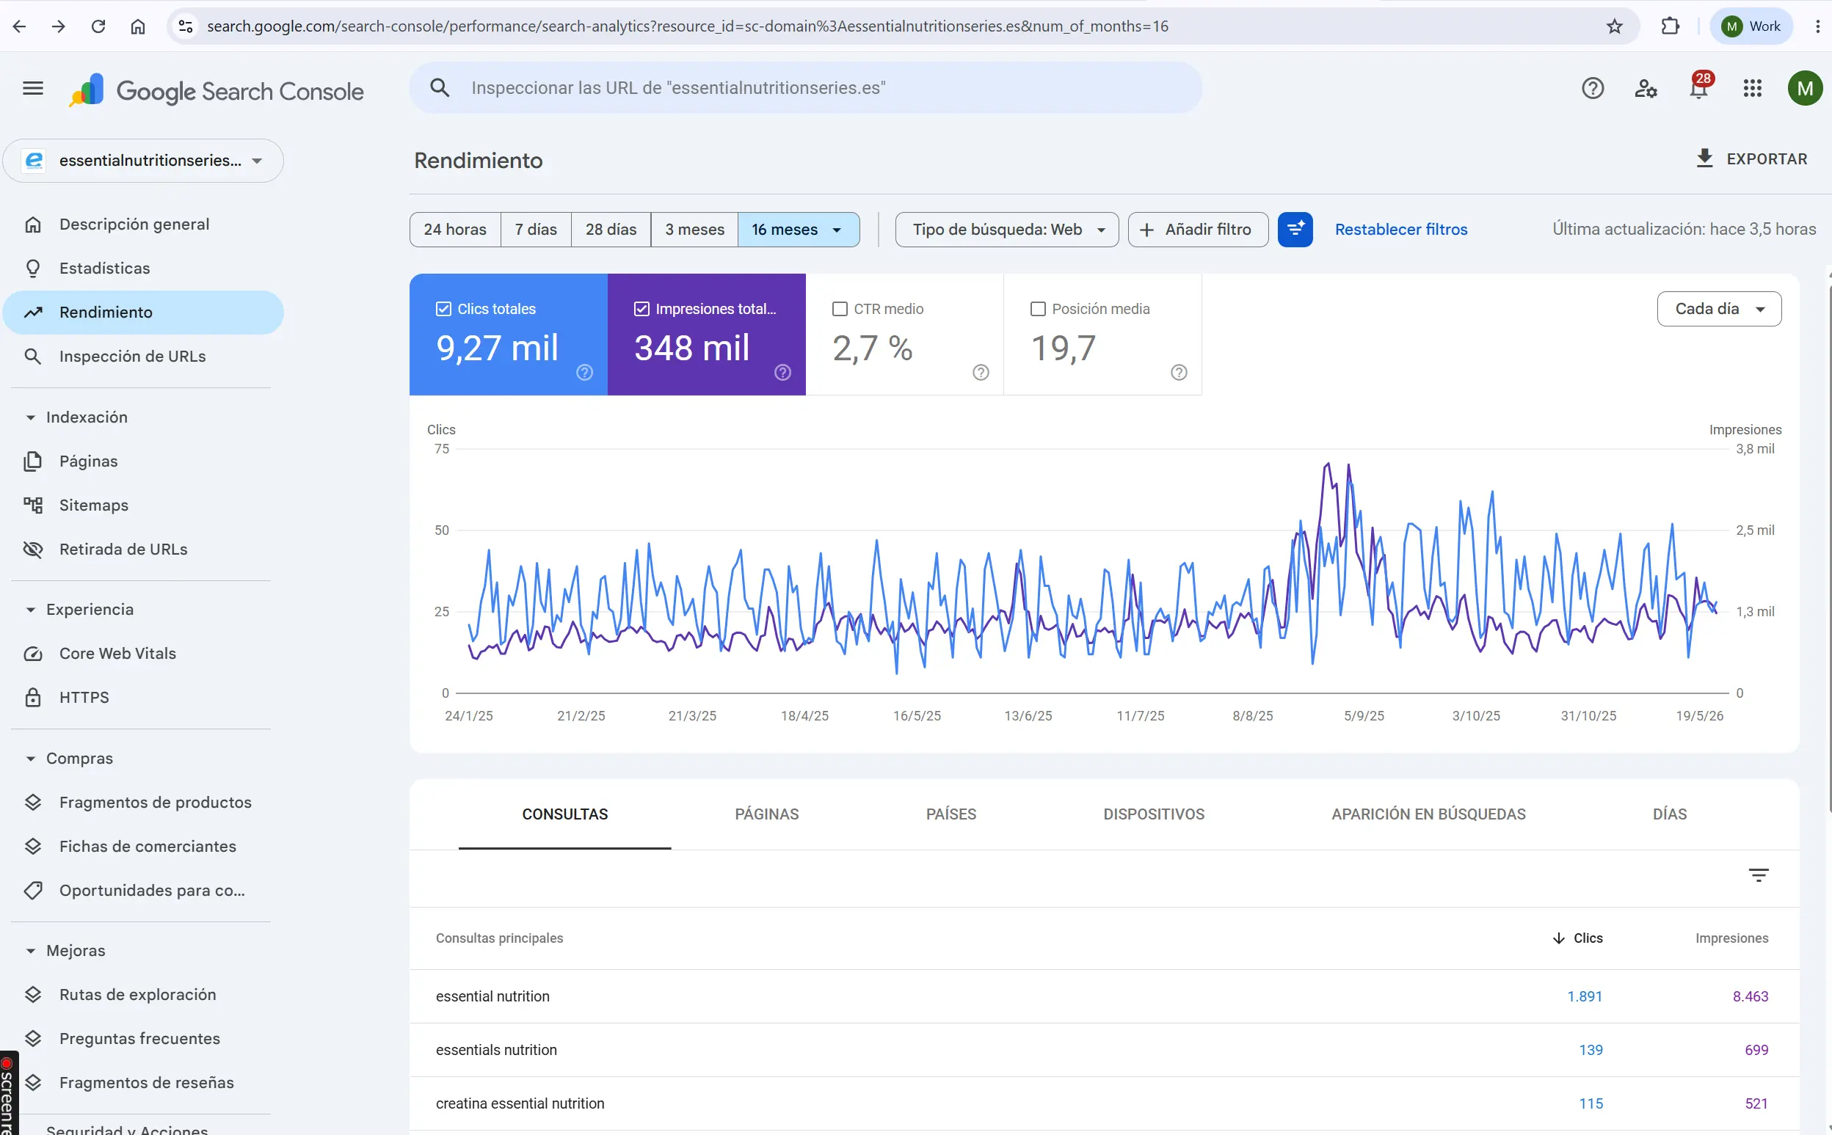Open the Tipo de búsqueda: Web dropdown
Viewport: 1832px width, 1135px height.
pos(1007,230)
